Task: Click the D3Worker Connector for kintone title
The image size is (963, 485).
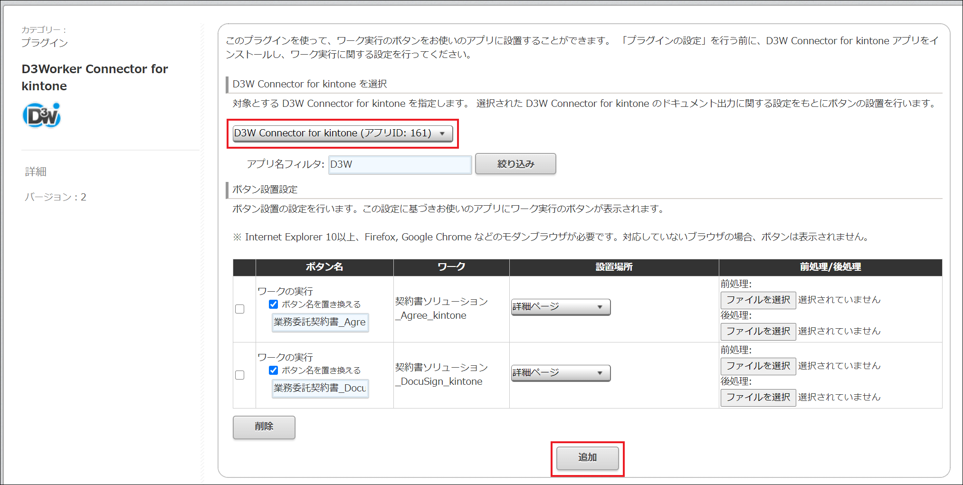Action: pyautogui.click(x=95, y=77)
